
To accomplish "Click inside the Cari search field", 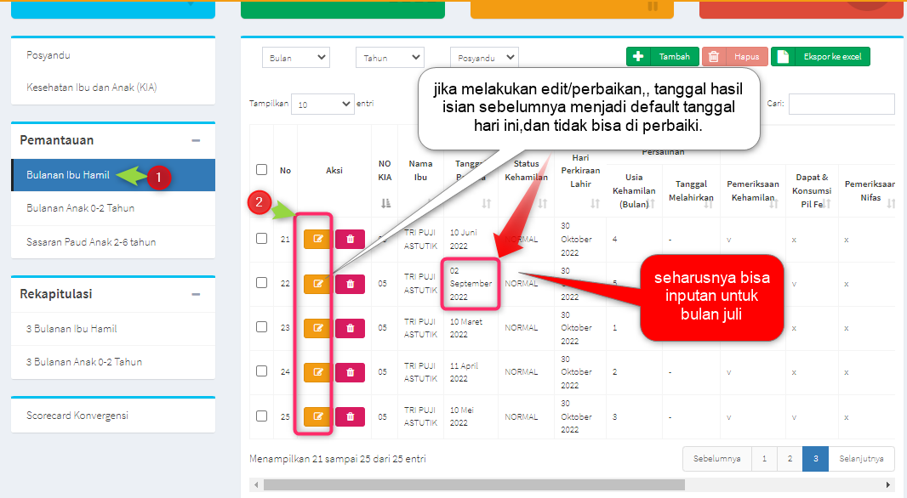I will [841, 104].
